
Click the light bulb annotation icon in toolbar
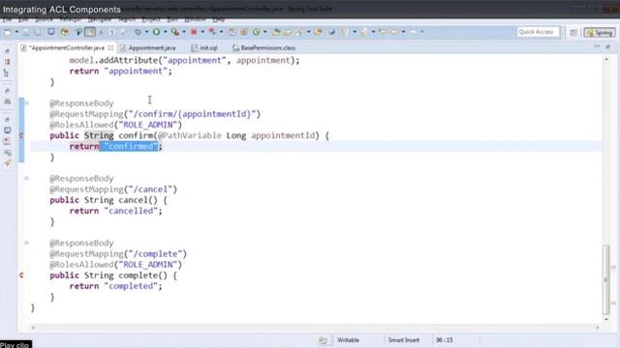346,32
